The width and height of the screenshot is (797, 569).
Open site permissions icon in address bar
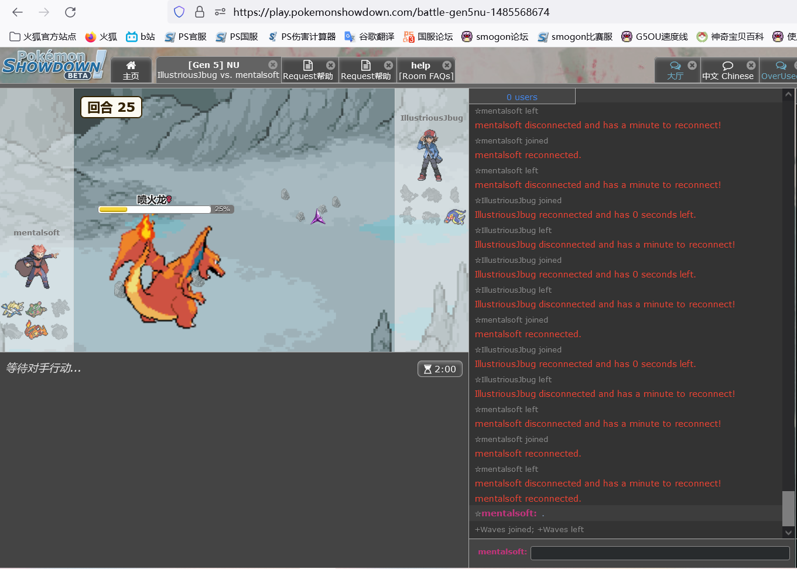(x=220, y=12)
